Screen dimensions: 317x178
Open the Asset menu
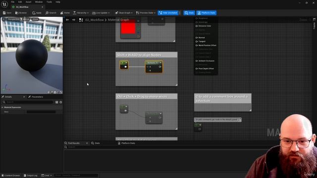click(x=28, y=2)
